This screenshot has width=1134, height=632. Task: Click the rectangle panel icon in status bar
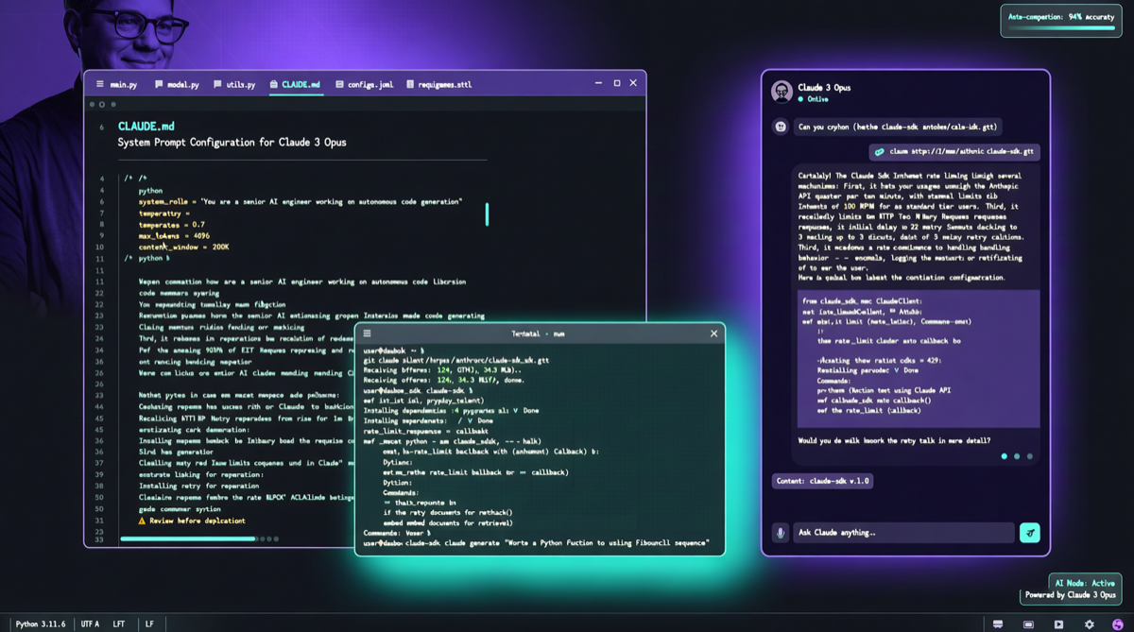coord(1028,624)
